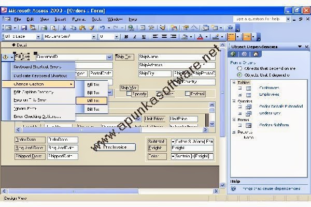Click the Field List icon

[143, 28]
